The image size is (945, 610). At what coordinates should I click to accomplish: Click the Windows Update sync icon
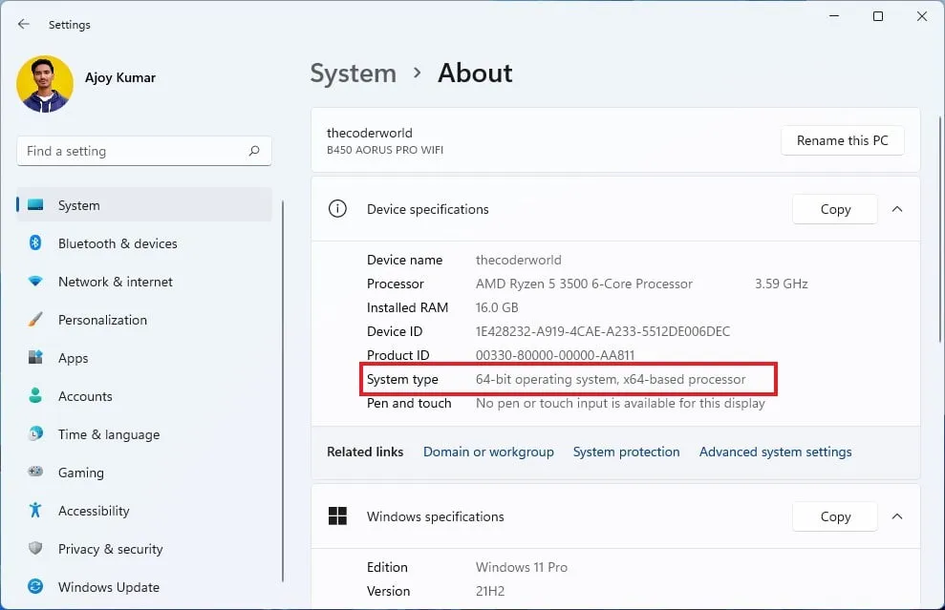click(x=35, y=587)
